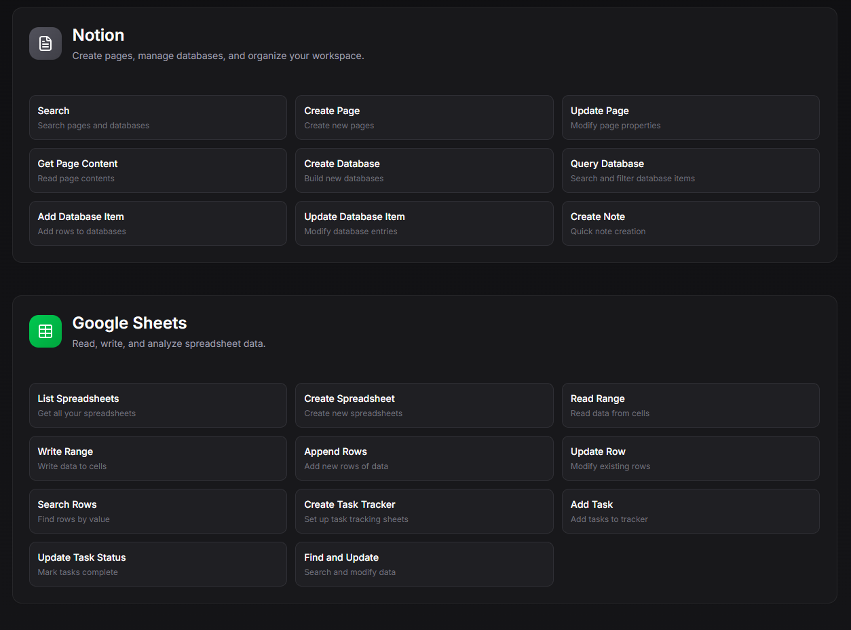Open the Append Rows card
851x630 pixels.
click(x=424, y=458)
